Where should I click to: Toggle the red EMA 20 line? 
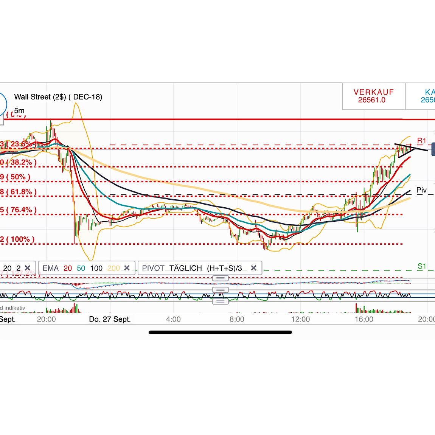68,268
